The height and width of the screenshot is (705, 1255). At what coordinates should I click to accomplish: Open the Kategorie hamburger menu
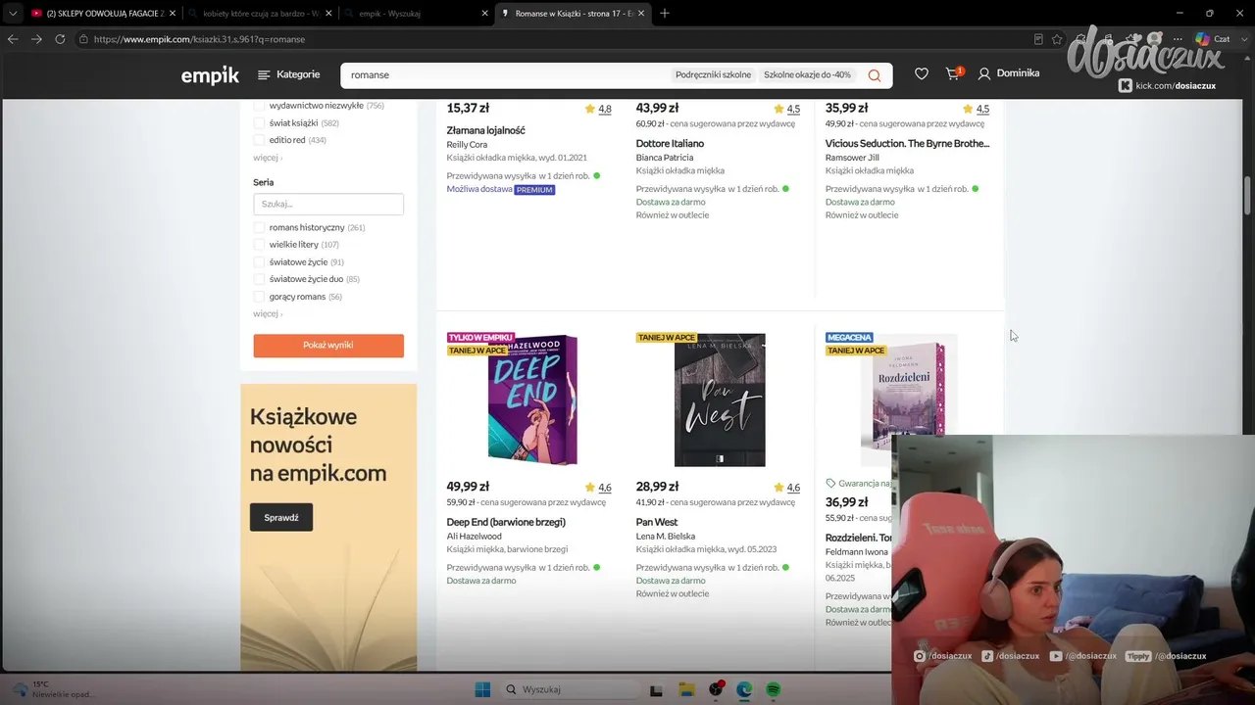pos(288,74)
